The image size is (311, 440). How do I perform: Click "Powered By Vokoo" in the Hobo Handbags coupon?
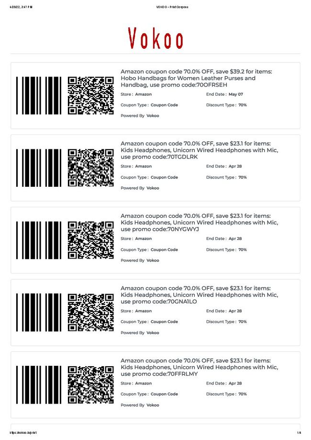click(140, 116)
